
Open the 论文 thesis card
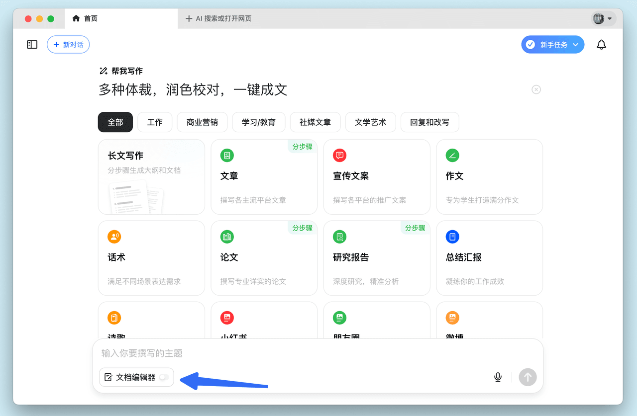click(264, 258)
